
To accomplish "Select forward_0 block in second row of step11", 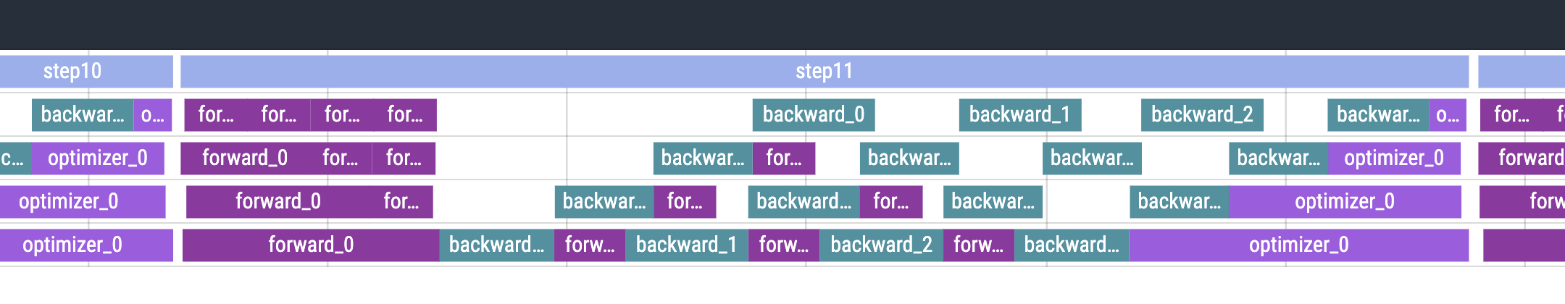I will 245,159.
